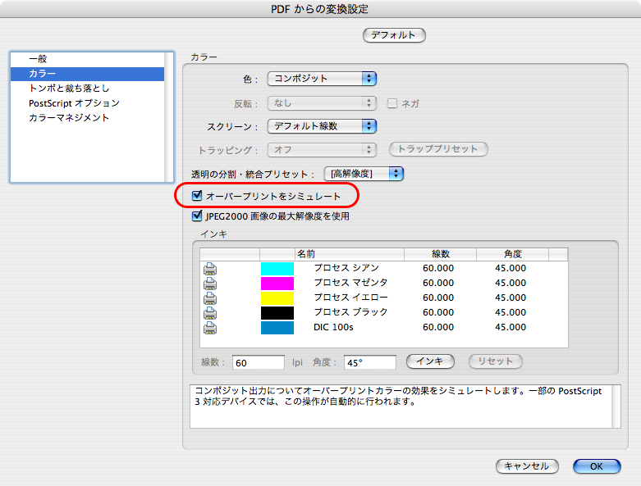The height and width of the screenshot is (486, 641).
Task: Click the 線数 input field
Action: [x=259, y=362]
